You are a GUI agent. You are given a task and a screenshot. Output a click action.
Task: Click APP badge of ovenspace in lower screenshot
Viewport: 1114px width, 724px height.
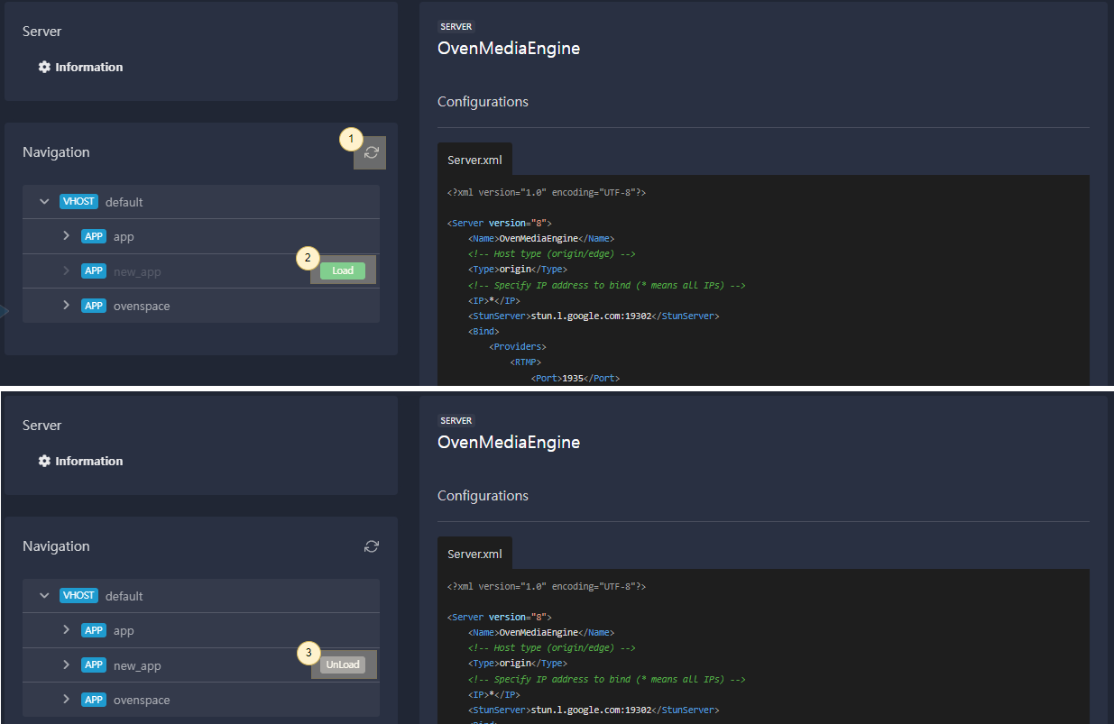pos(94,700)
